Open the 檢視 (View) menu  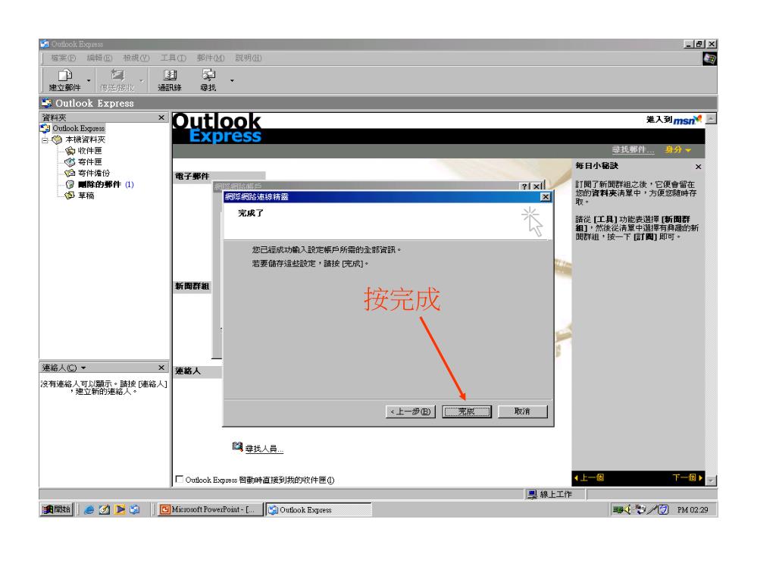pos(136,58)
